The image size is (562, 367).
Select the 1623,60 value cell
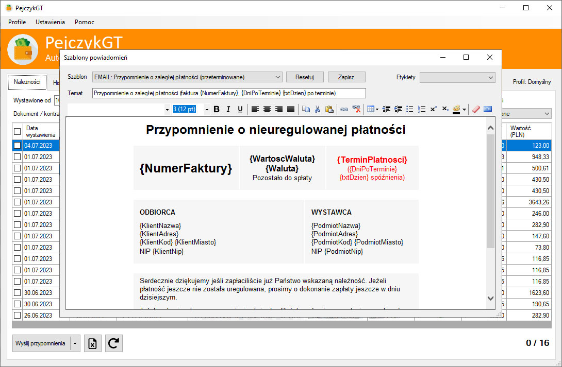click(x=528, y=292)
